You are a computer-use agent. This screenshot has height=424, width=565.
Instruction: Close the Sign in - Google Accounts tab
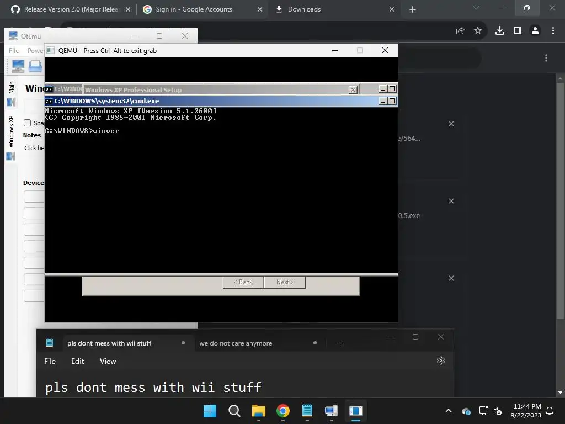point(260,10)
